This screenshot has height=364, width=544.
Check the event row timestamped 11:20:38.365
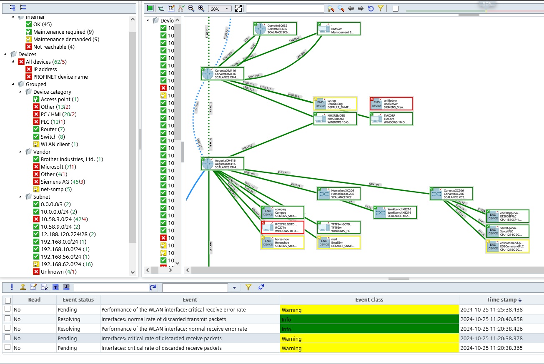(8, 347)
